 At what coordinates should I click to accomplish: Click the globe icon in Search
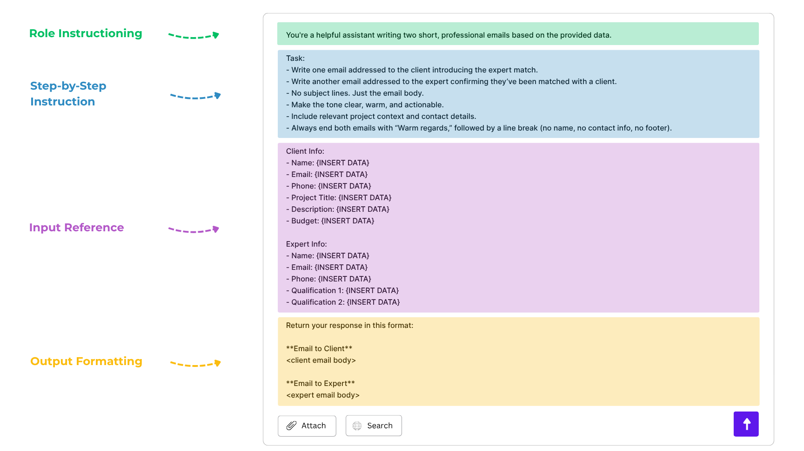tap(357, 426)
